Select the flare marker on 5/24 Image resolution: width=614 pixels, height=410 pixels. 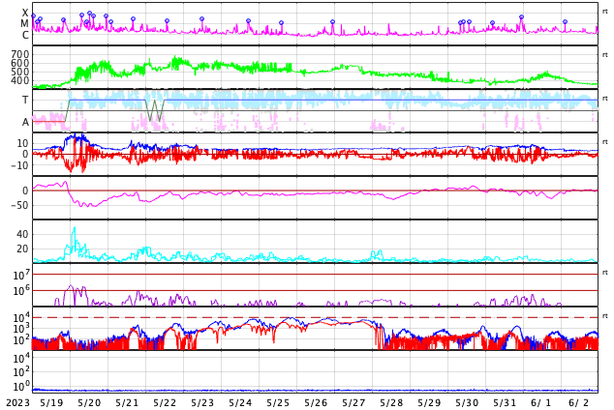[248, 20]
